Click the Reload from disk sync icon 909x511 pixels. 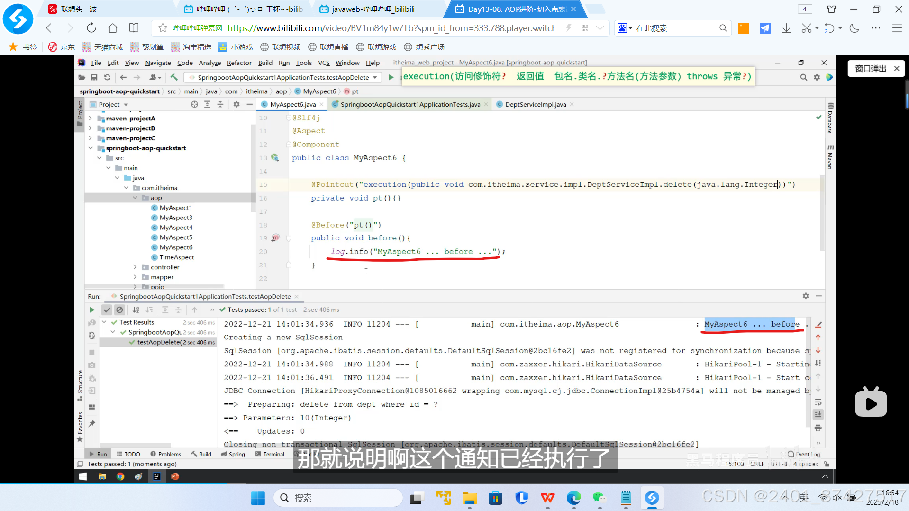(x=108, y=77)
